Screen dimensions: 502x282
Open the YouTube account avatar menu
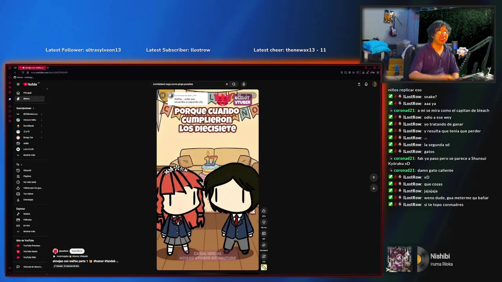click(375, 84)
